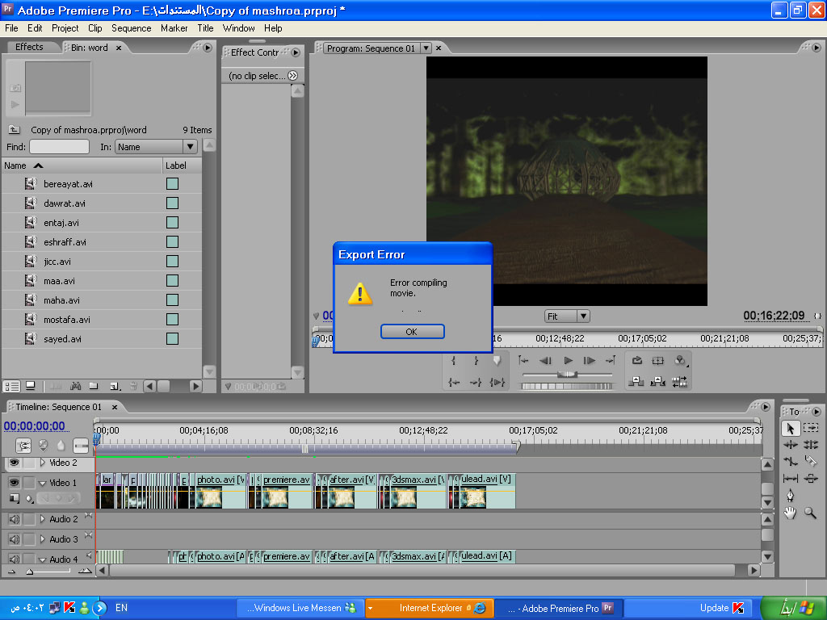Click the Safe Margins button

click(x=657, y=361)
